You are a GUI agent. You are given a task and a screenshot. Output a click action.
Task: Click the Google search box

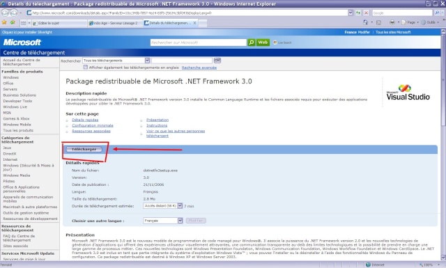pos(402,13)
